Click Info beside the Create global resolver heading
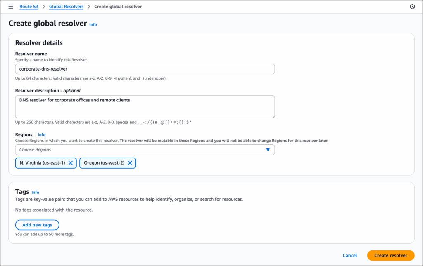 [93, 25]
